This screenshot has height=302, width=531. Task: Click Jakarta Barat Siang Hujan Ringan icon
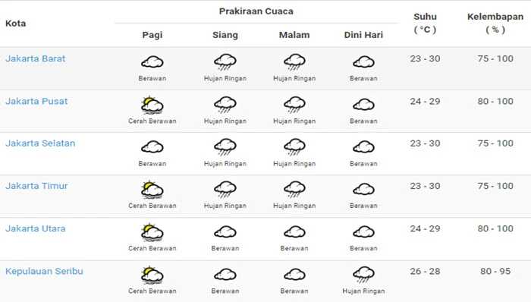click(225, 62)
